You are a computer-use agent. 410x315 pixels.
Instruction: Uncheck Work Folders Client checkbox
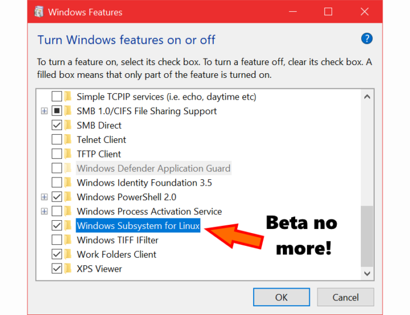[57, 254]
